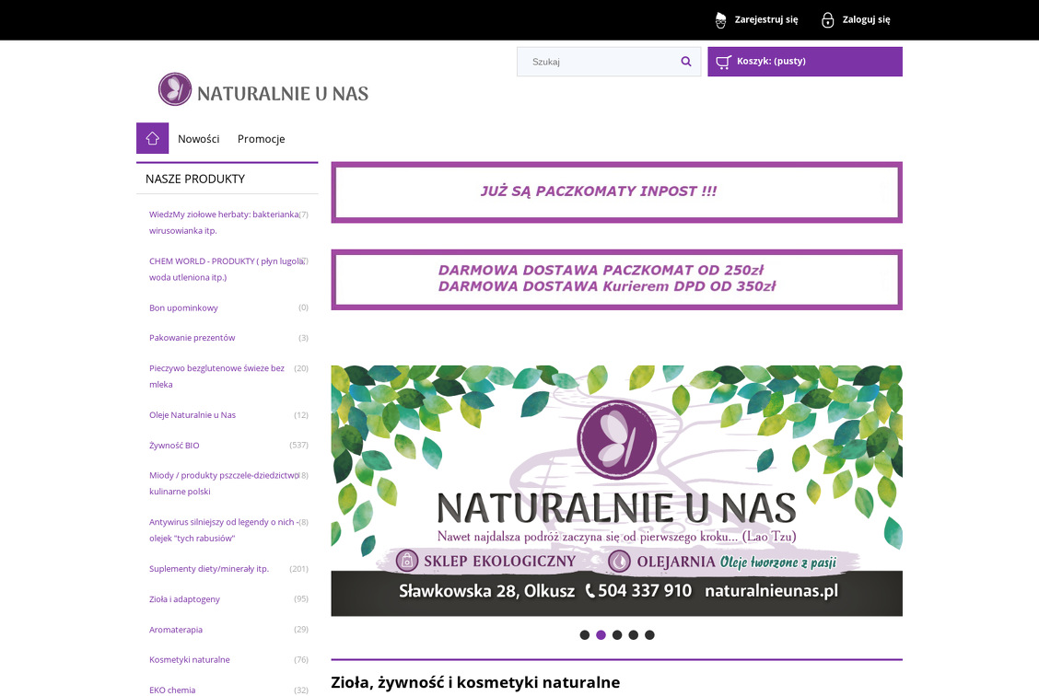The image size is (1039, 696).
Task: Click the home icon button
Action: [x=152, y=138]
